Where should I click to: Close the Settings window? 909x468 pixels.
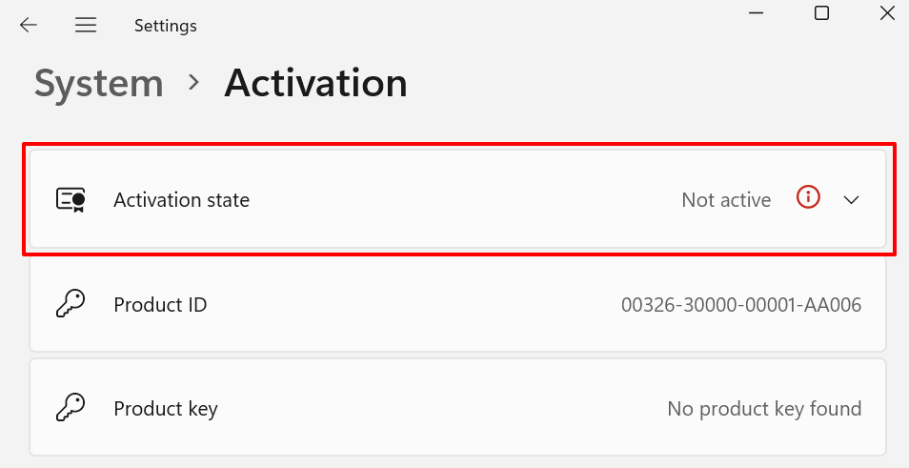886,13
